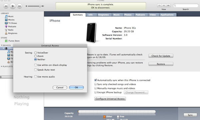Select the iPhone's TV Shows sub-item icon
Screen dimensions: 200x120
coord(9,59)
